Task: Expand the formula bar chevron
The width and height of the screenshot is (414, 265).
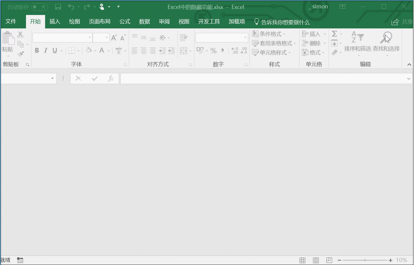Action: [x=409, y=78]
